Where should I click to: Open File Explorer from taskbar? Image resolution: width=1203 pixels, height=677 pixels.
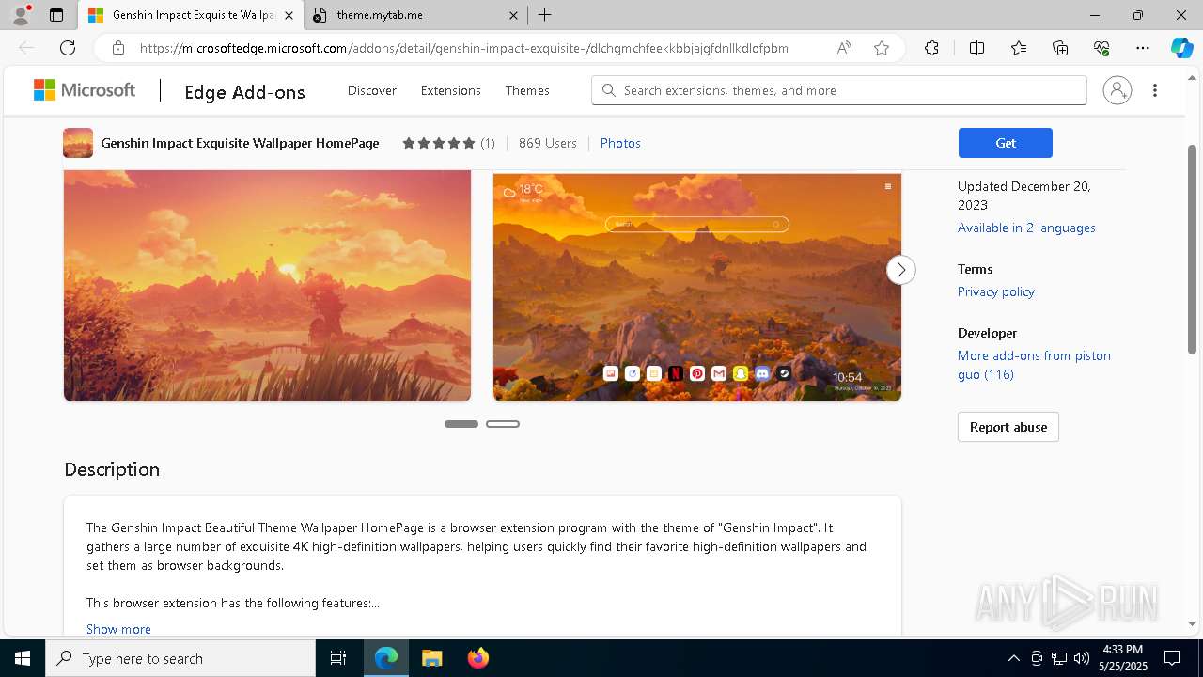tap(431, 658)
